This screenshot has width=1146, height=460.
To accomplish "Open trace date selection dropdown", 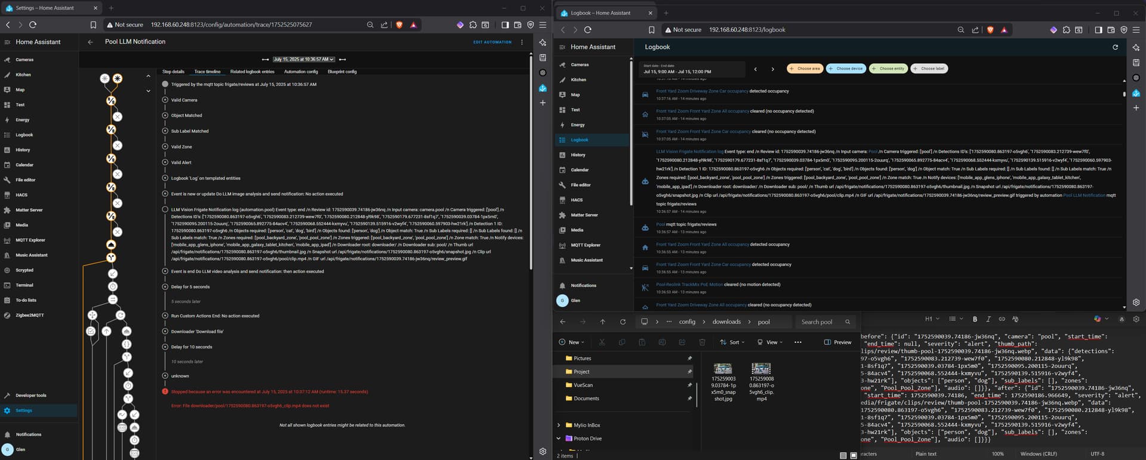I will point(303,59).
